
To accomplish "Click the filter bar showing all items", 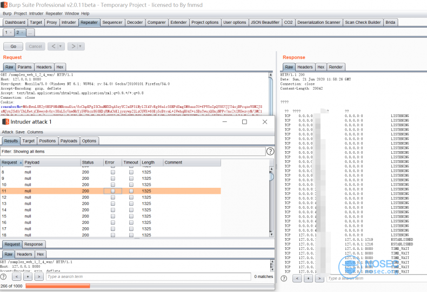I will point(133,152).
